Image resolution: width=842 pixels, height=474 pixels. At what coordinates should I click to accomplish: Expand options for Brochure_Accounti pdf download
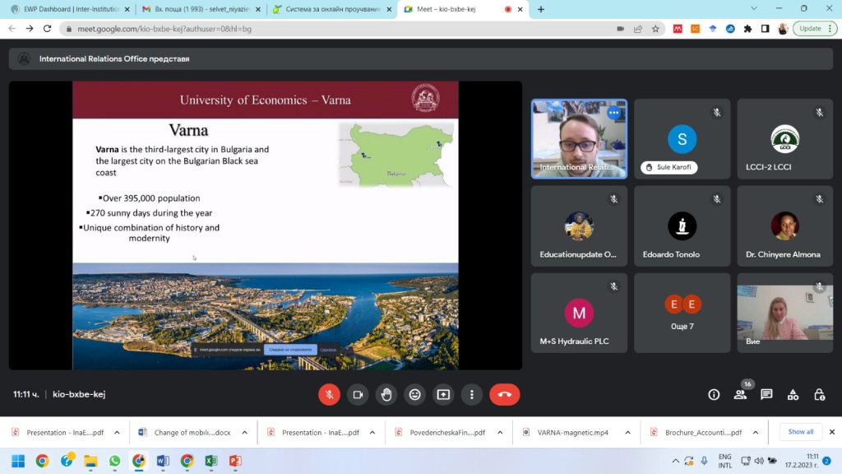(x=756, y=432)
